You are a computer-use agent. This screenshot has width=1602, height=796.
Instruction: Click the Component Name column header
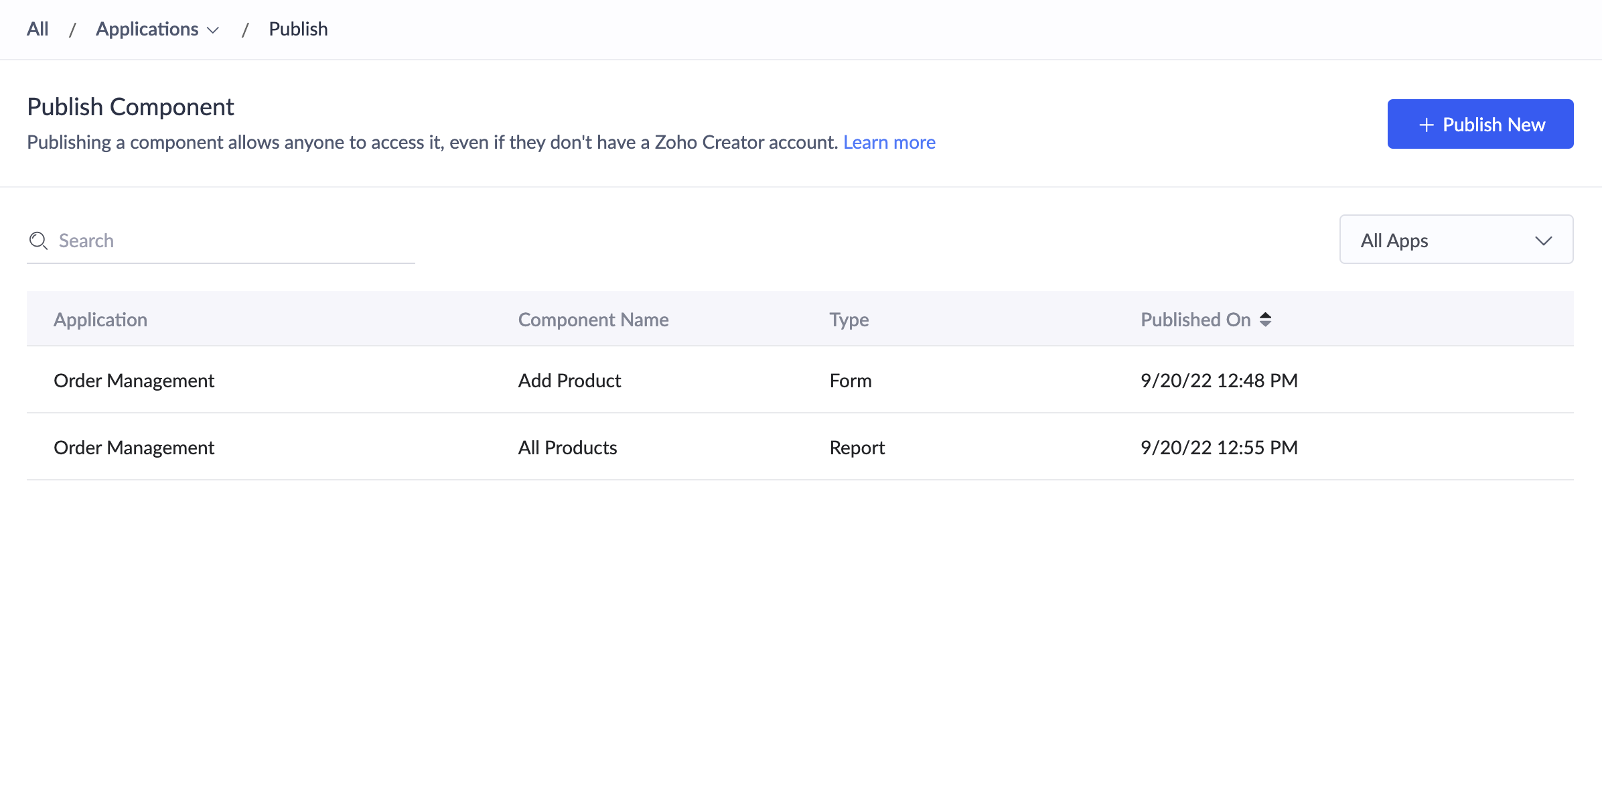pos(593,320)
